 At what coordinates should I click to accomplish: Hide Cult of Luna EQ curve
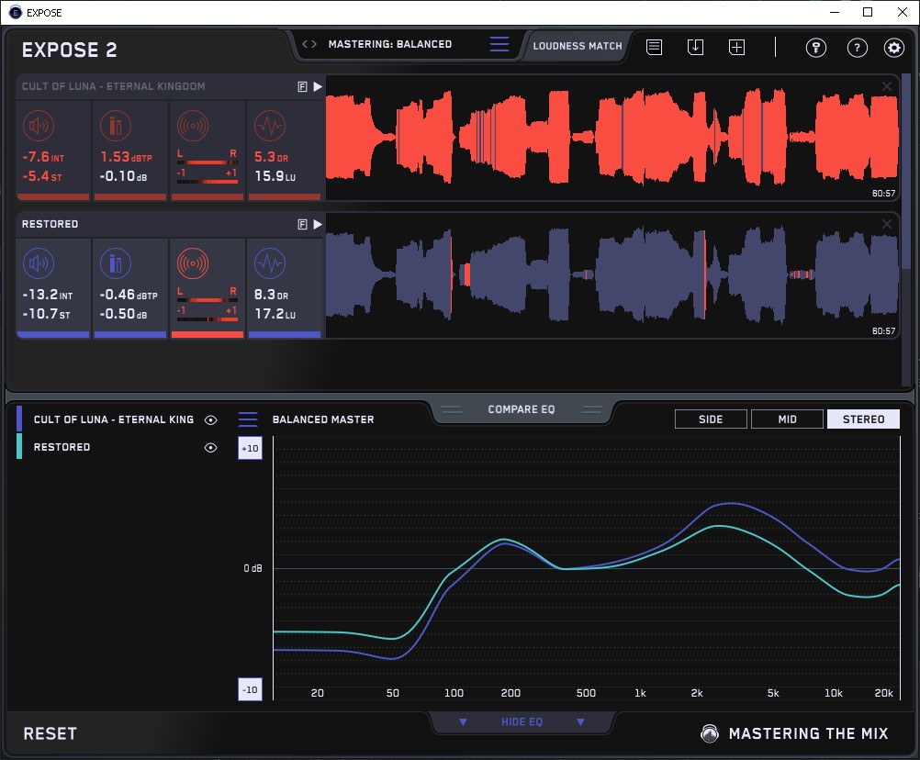(210, 420)
